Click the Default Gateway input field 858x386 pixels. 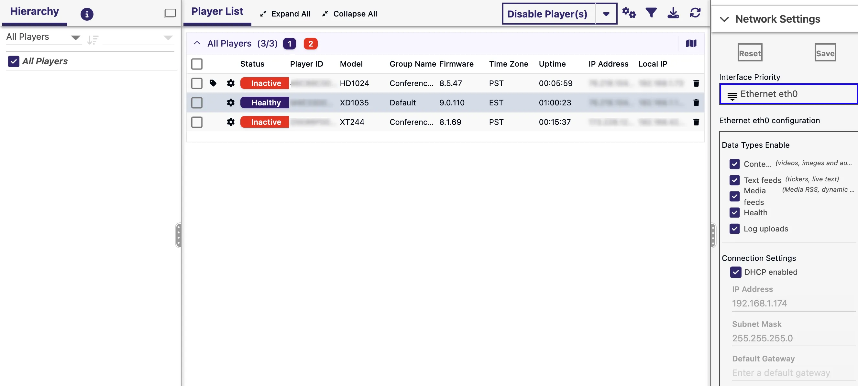pos(793,373)
